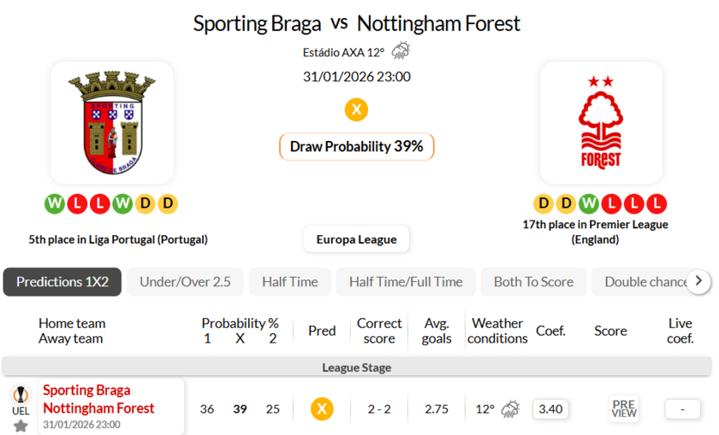Toggle the favorite star for this match

21,425
